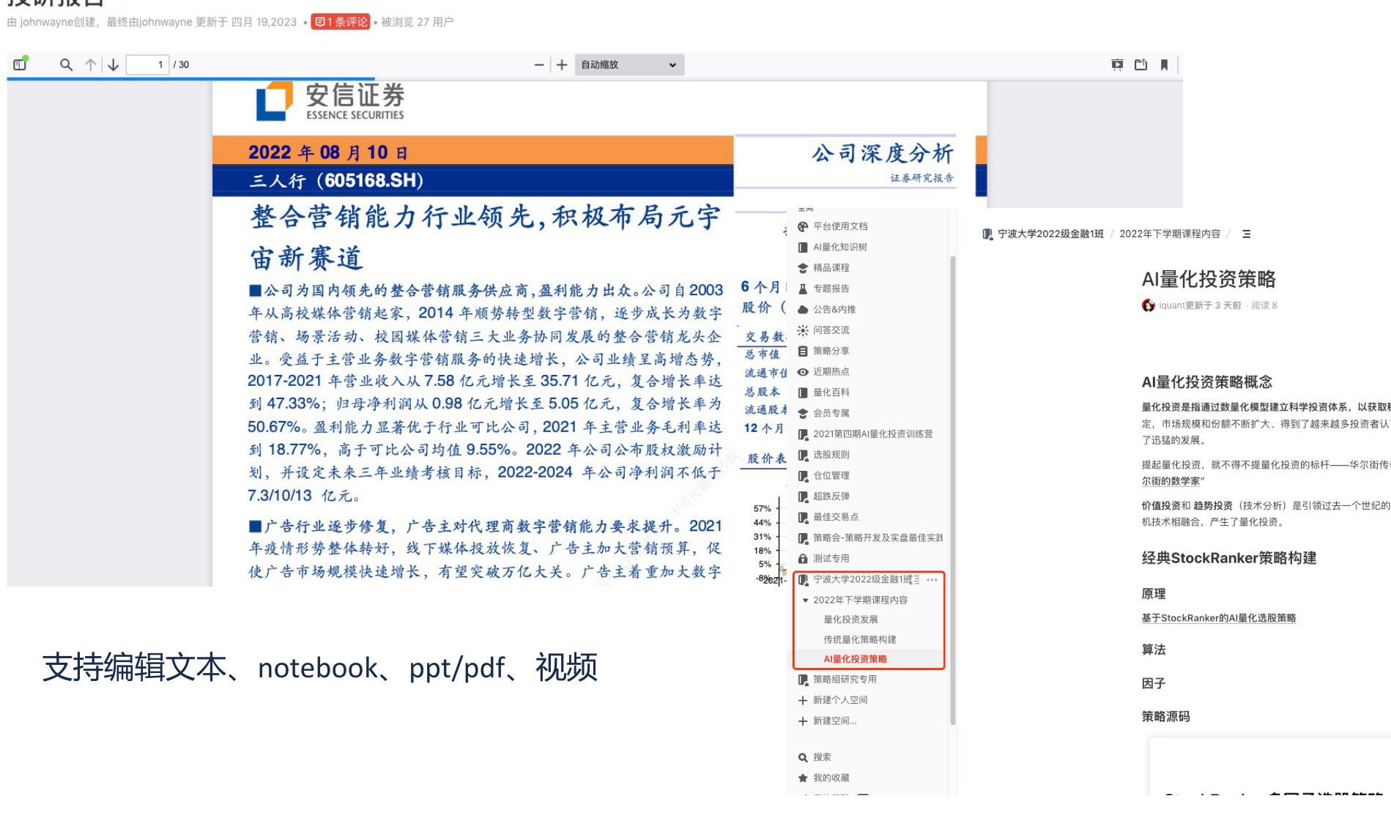Click the bookmark icon in PDF toolbar

pyautogui.click(x=1164, y=64)
